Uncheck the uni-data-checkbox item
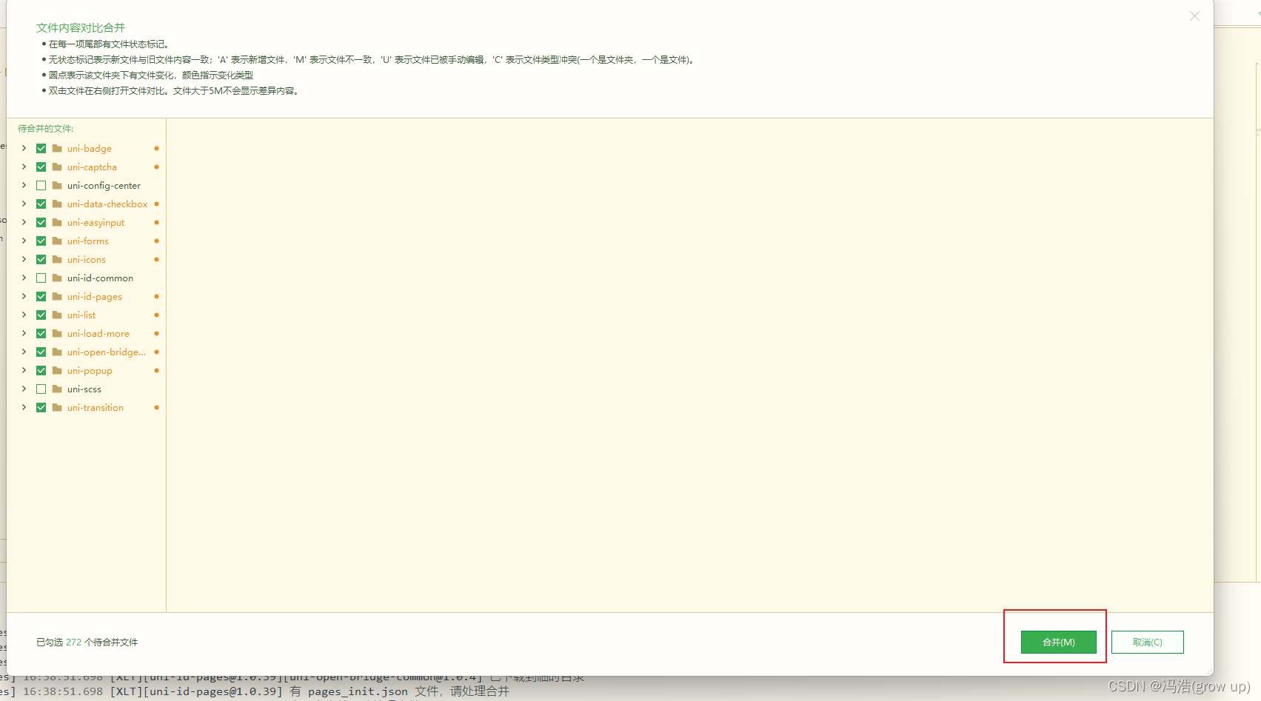 tap(41, 204)
